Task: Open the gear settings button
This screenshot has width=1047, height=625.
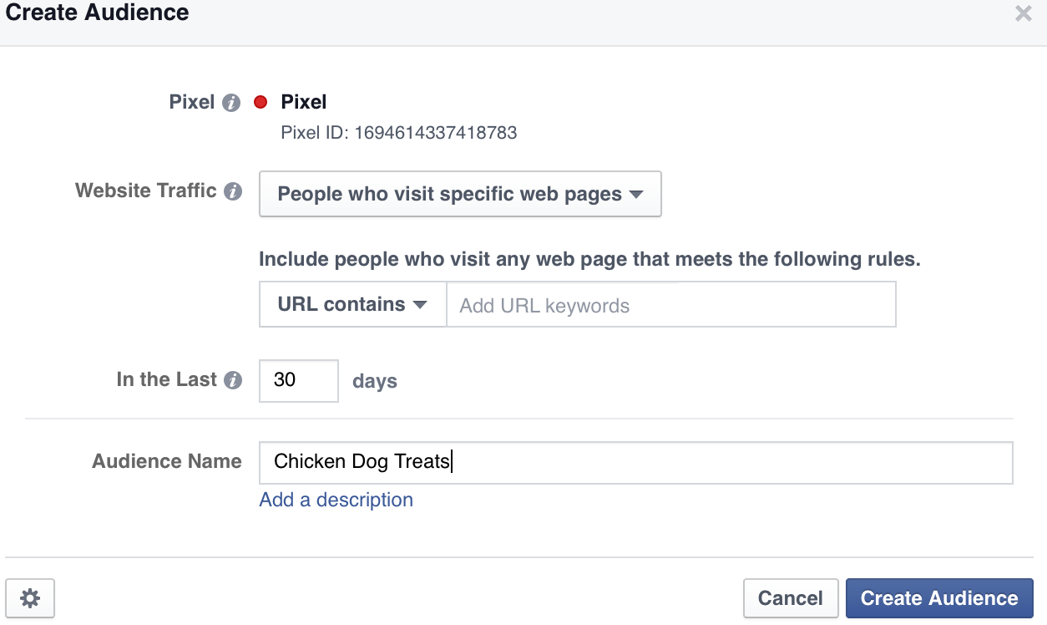Action: 30,598
